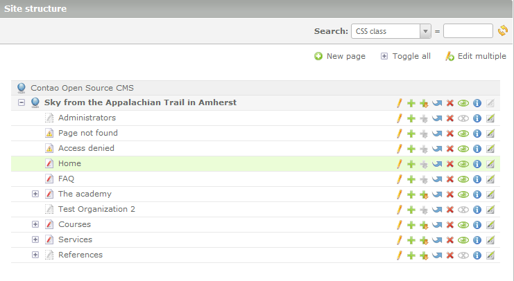Screen dimensions: 514x281
Task: Expand The academy tree node
Action: tap(35, 194)
